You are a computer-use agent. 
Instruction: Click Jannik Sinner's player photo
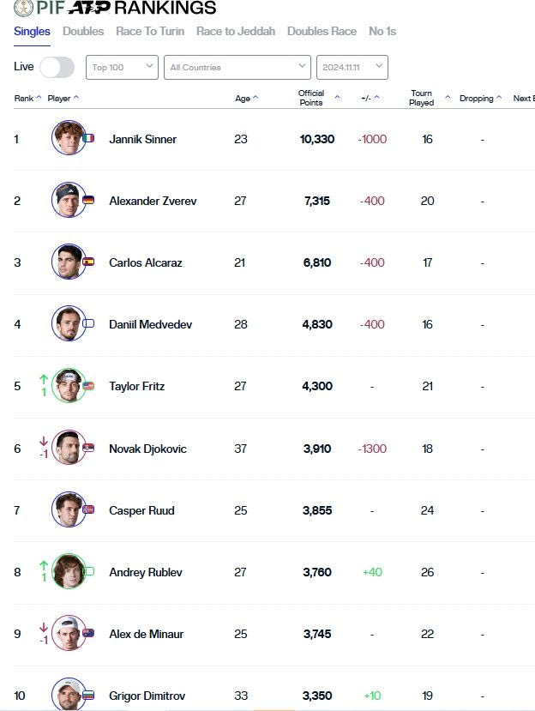tap(68, 138)
